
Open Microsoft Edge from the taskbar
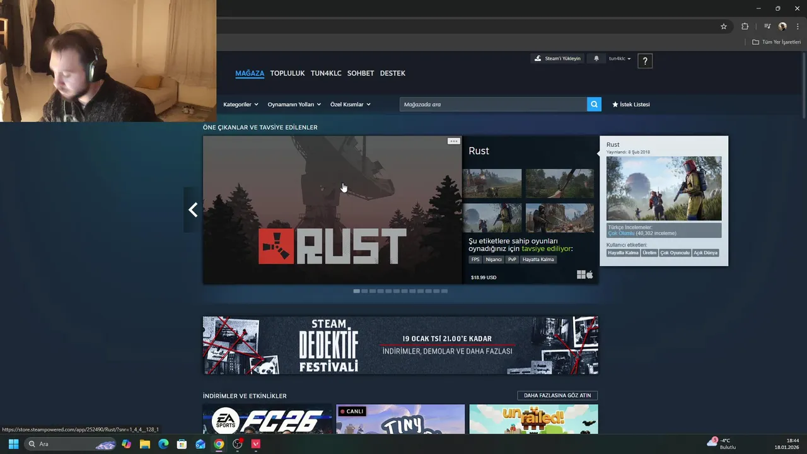[163, 444]
